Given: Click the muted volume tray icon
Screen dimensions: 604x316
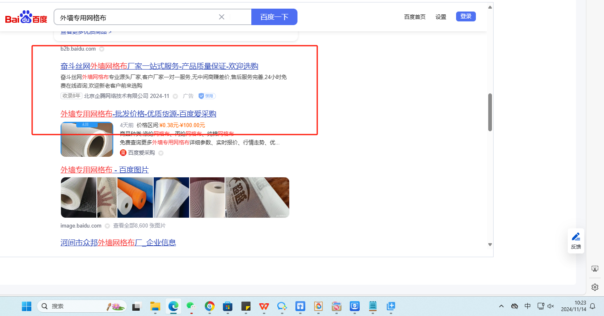Looking at the screenshot, I should click(550, 306).
